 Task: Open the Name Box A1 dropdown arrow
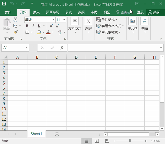click(26, 48)
